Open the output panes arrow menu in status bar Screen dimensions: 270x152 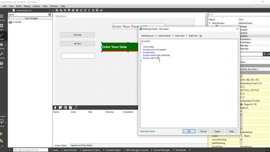pos(190,150)
